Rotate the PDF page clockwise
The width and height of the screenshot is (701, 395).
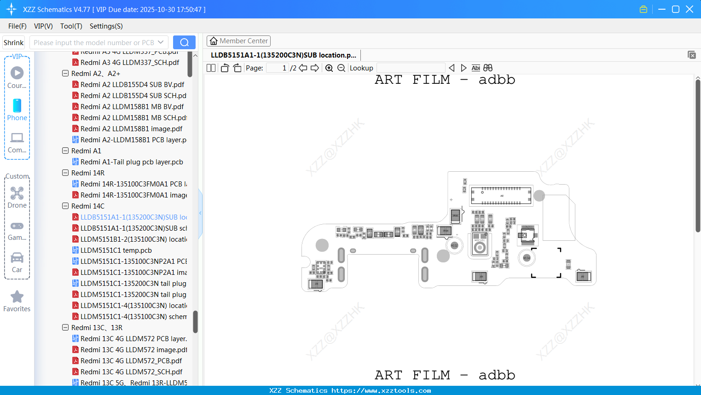(x=237, y=68)
